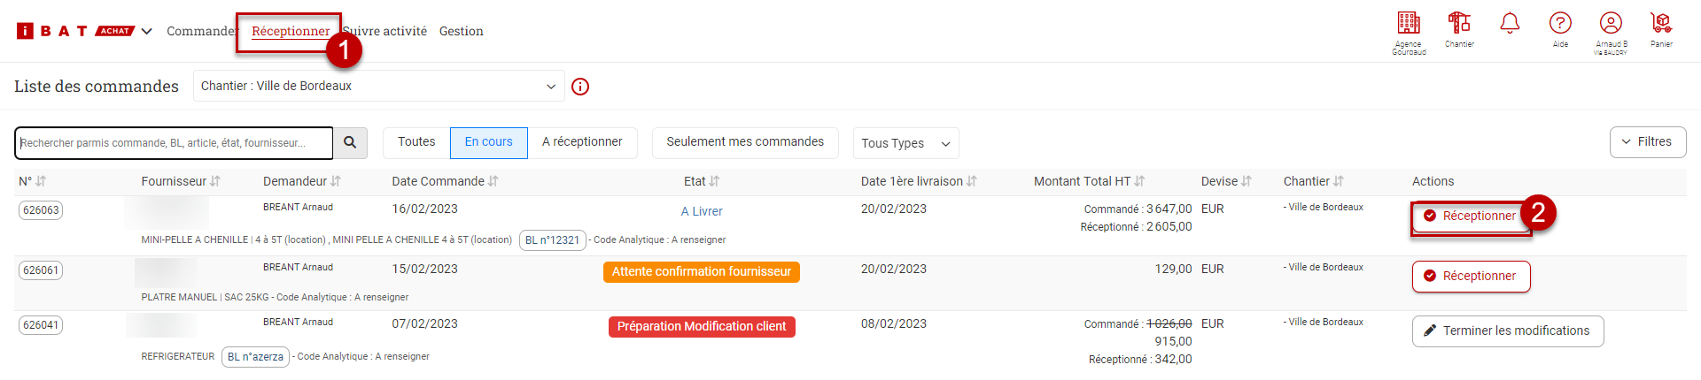Screen dimensions: 1701x380
Task: Click Terminer les modifications button
Action: [1507, 331]
